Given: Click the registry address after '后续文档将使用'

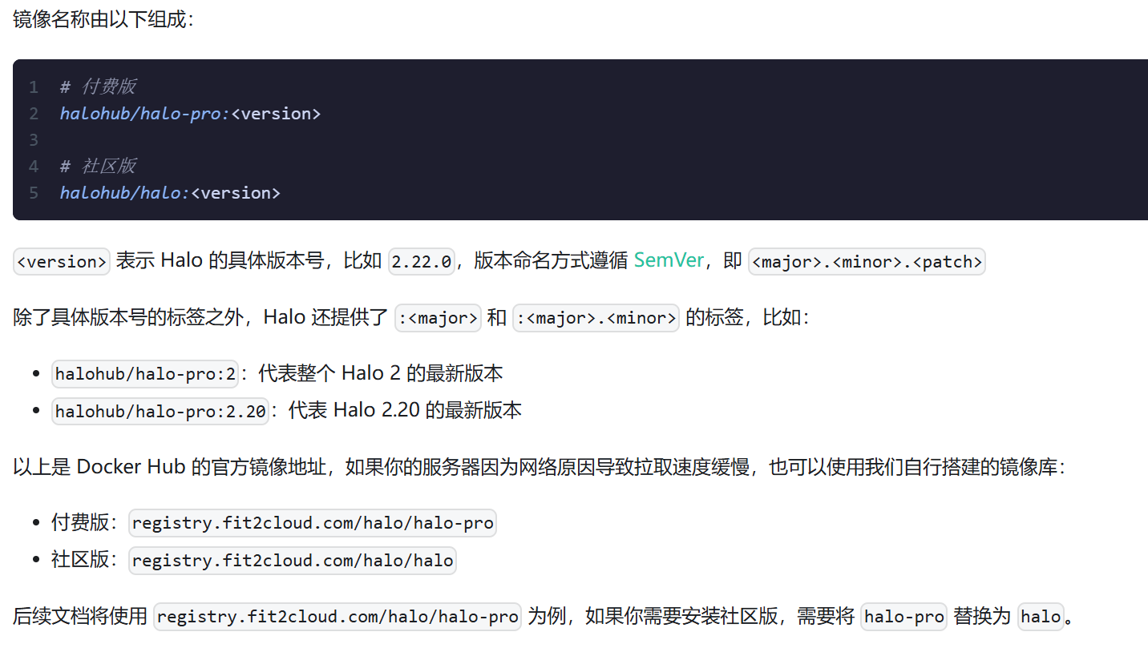Looking at the screenshot, I should [338, 617].
